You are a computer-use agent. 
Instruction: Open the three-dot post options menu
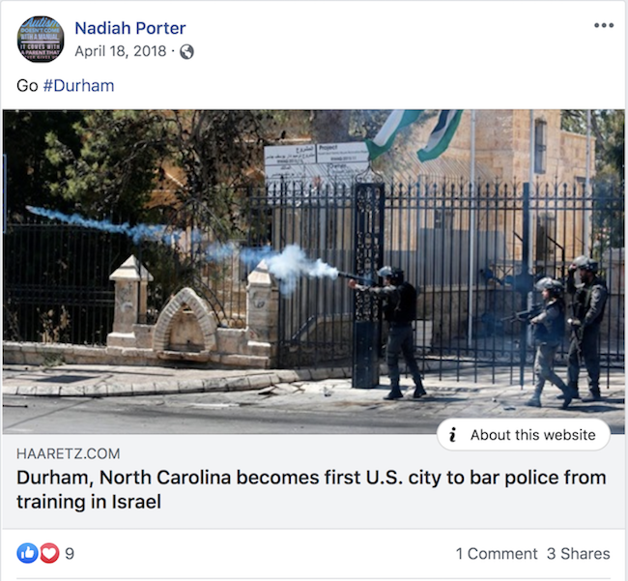pyautogui.click(x=604, y=25)
